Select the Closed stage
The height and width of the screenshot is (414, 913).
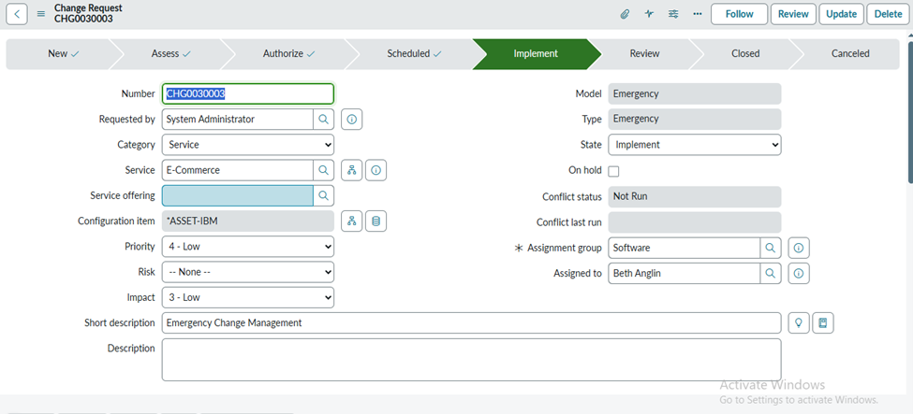tap(745, 54)
